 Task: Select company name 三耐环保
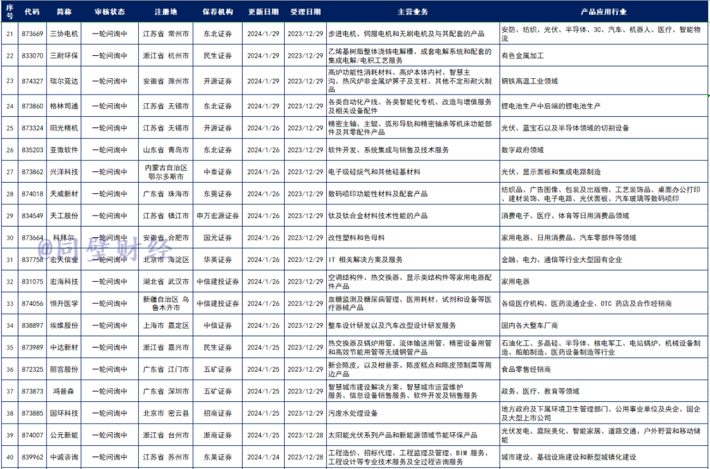64,56
